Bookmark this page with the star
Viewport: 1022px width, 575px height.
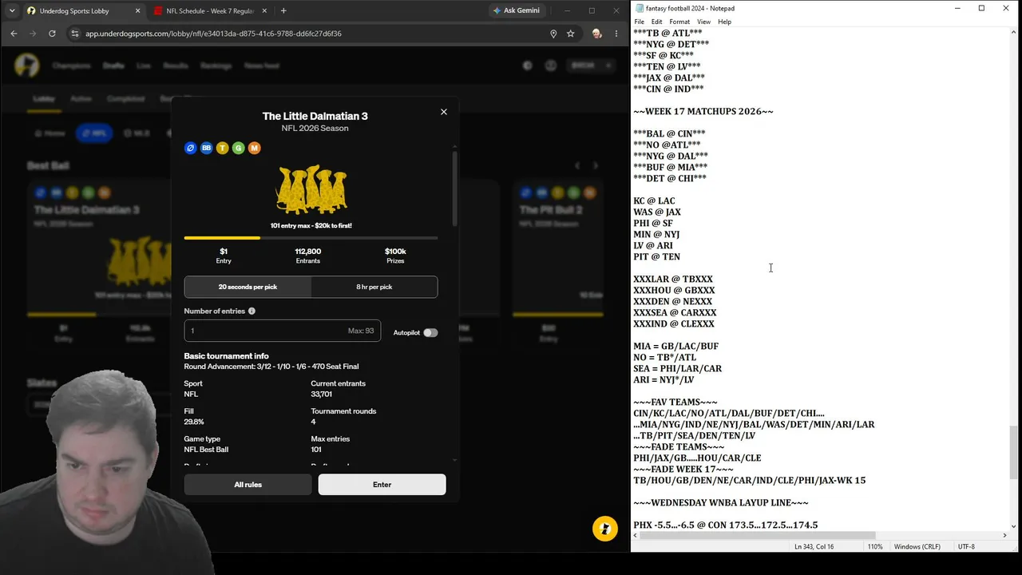pos(571,34)
